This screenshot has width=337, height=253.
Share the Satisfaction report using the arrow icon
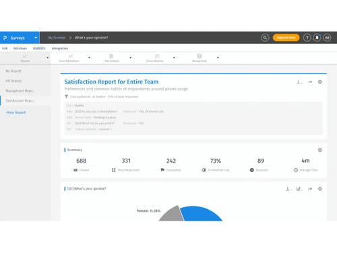point(310,82)
